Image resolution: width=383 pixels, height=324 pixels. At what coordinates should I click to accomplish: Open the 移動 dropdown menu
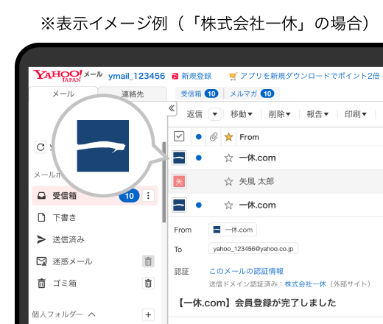(242, 114)
